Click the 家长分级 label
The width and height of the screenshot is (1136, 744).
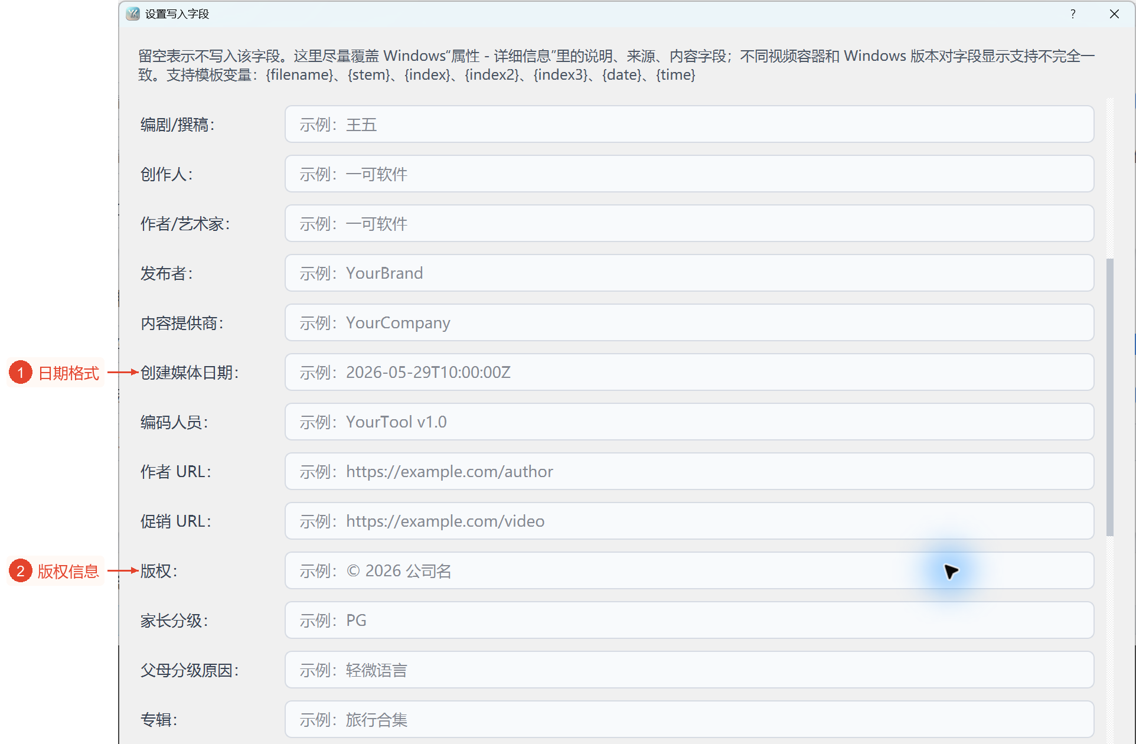tap(174, 621)
